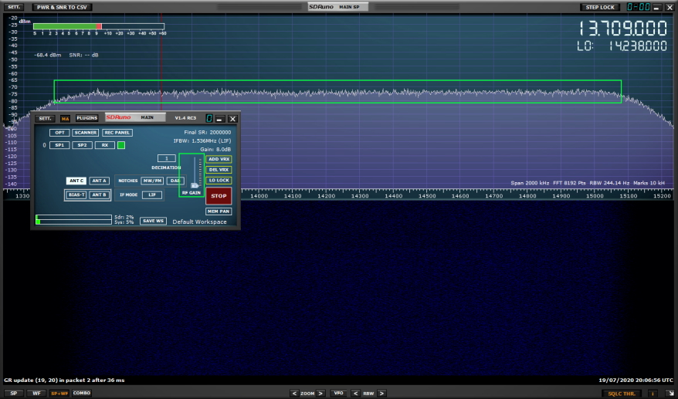
Task: Toggle the MW/FM notch filter
Action: 152,181
